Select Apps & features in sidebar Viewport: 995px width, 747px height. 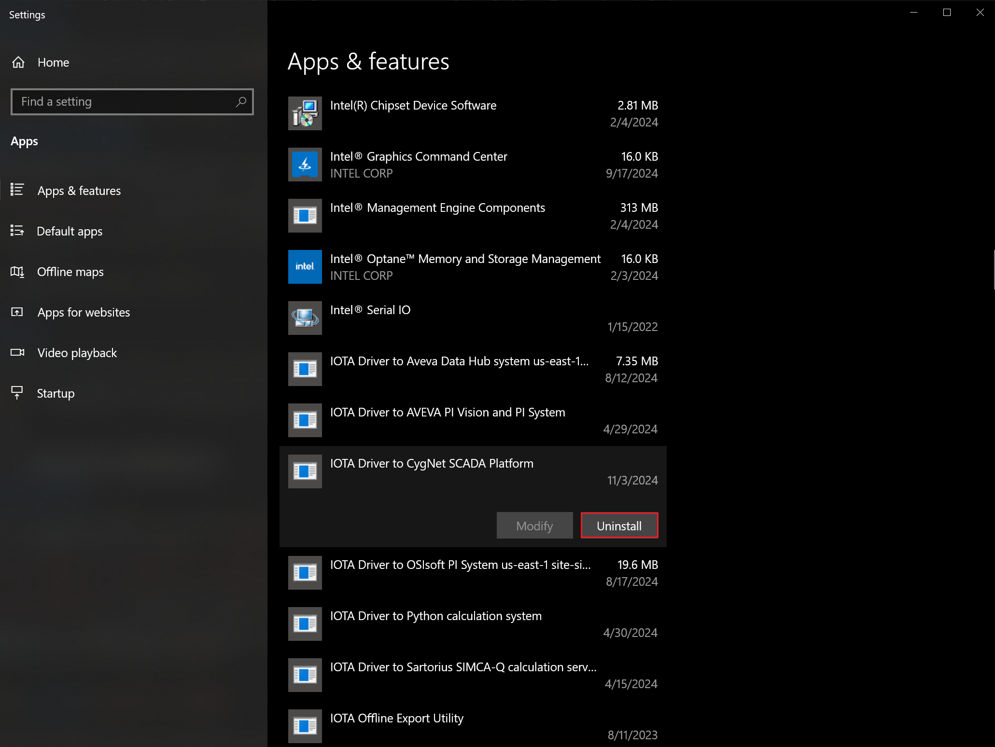[x=134, y=191]
